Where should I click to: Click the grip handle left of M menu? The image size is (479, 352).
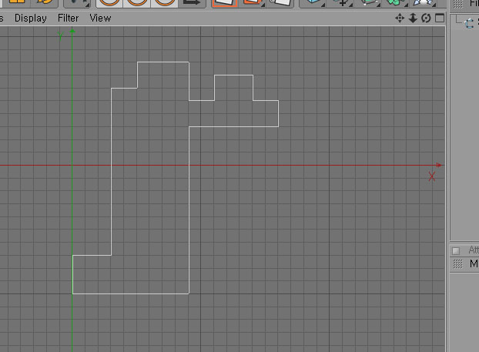coord(457,263)
